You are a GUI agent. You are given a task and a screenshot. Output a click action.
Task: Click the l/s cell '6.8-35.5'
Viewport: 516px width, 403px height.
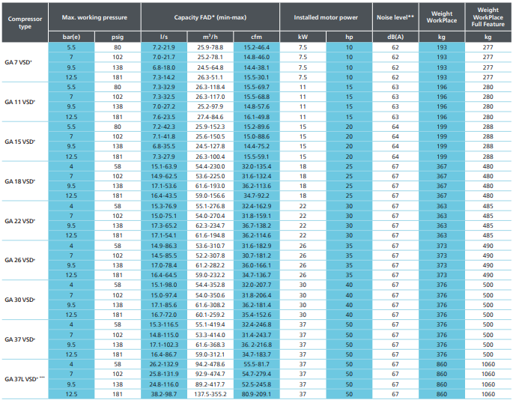(x=164, y=146)
